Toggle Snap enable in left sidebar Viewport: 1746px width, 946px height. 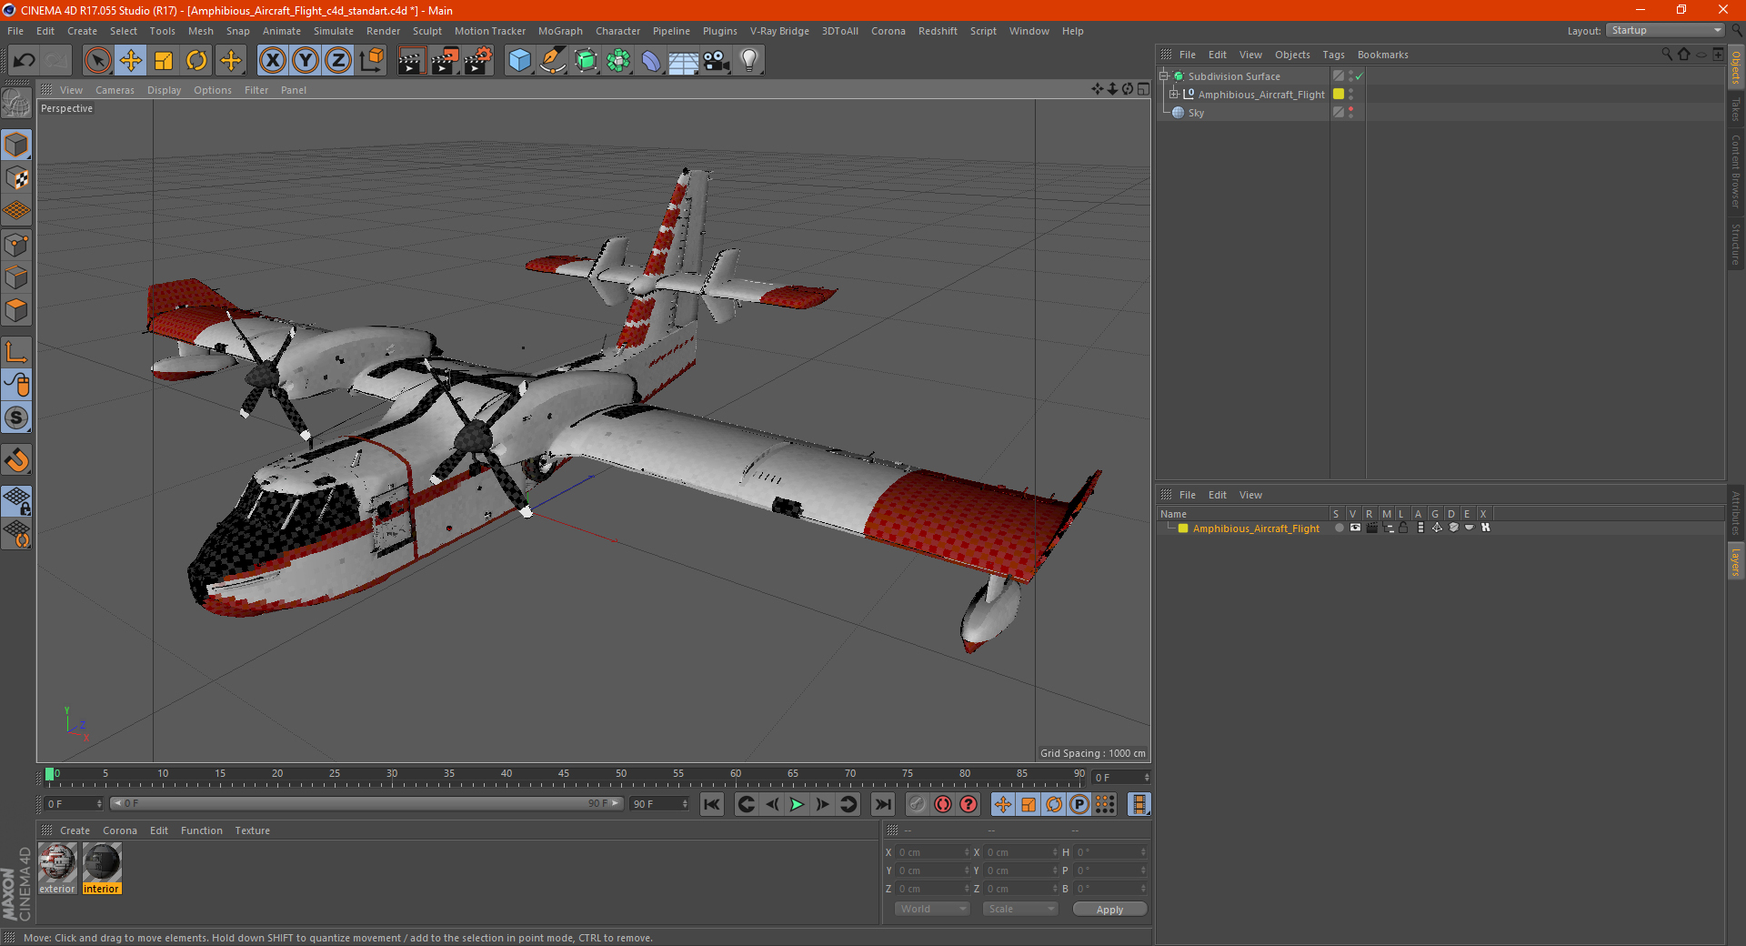16,460
